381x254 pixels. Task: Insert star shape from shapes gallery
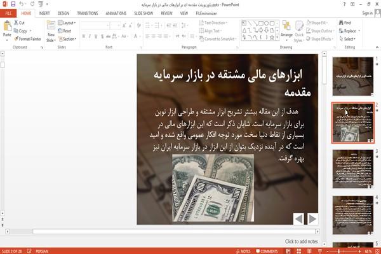pos(272,38)
